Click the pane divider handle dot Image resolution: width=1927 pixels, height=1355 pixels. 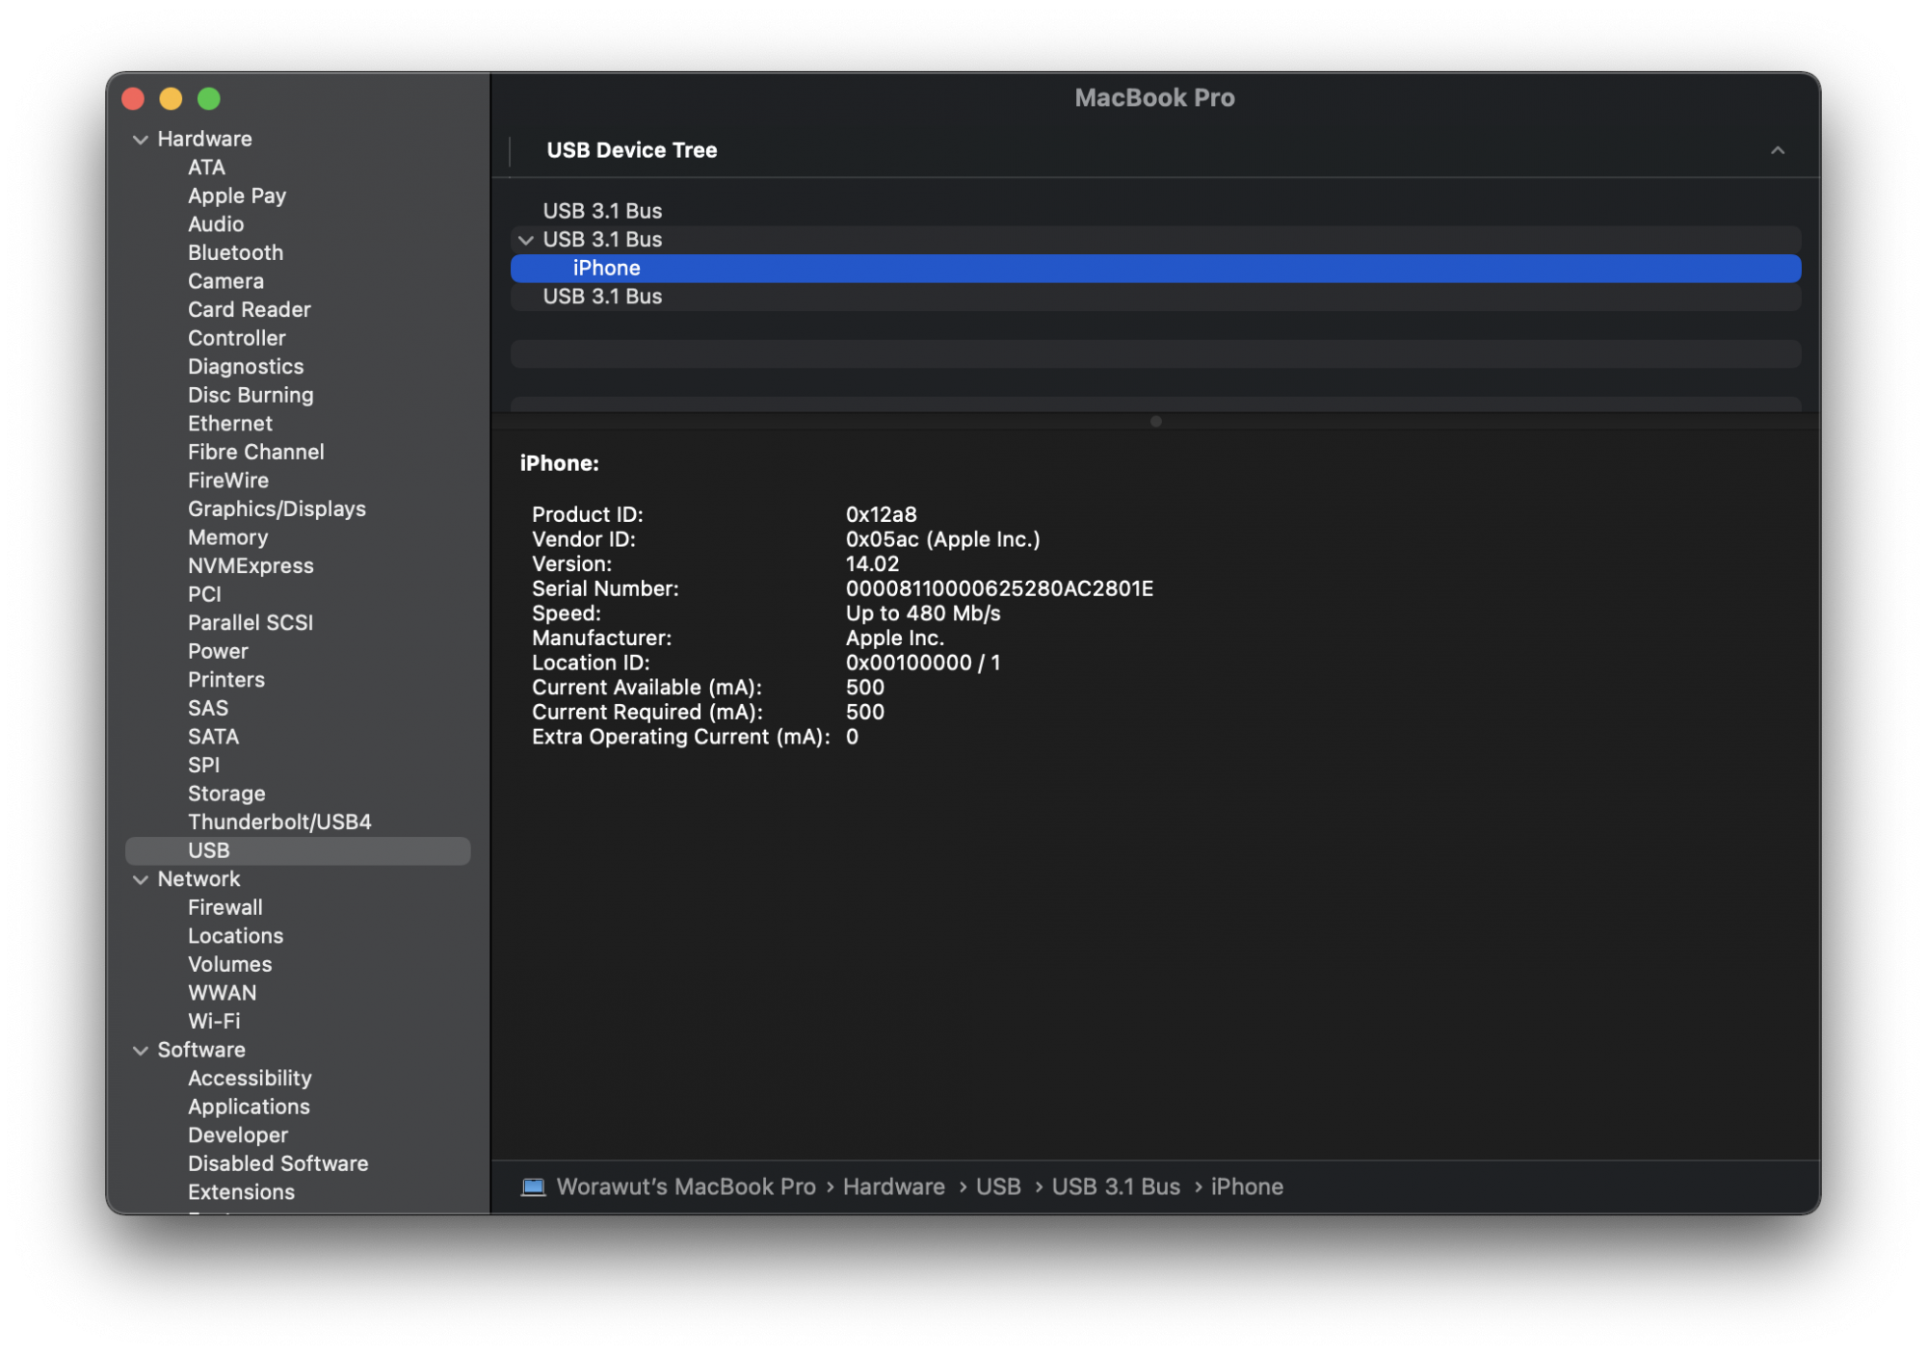click(x=1155, y=421)
